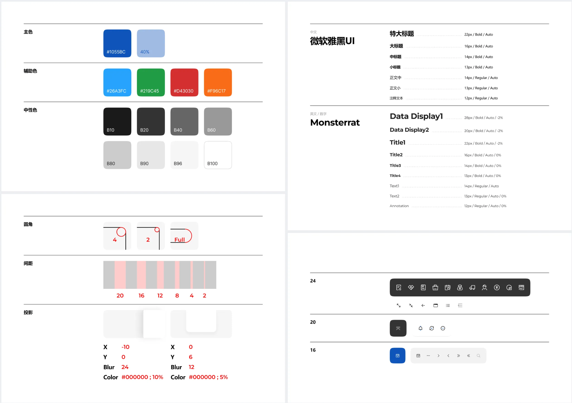This screenshot has height=403, width=572.
Task: Click the double left chevron icon
Action: (x=468, y=356)
